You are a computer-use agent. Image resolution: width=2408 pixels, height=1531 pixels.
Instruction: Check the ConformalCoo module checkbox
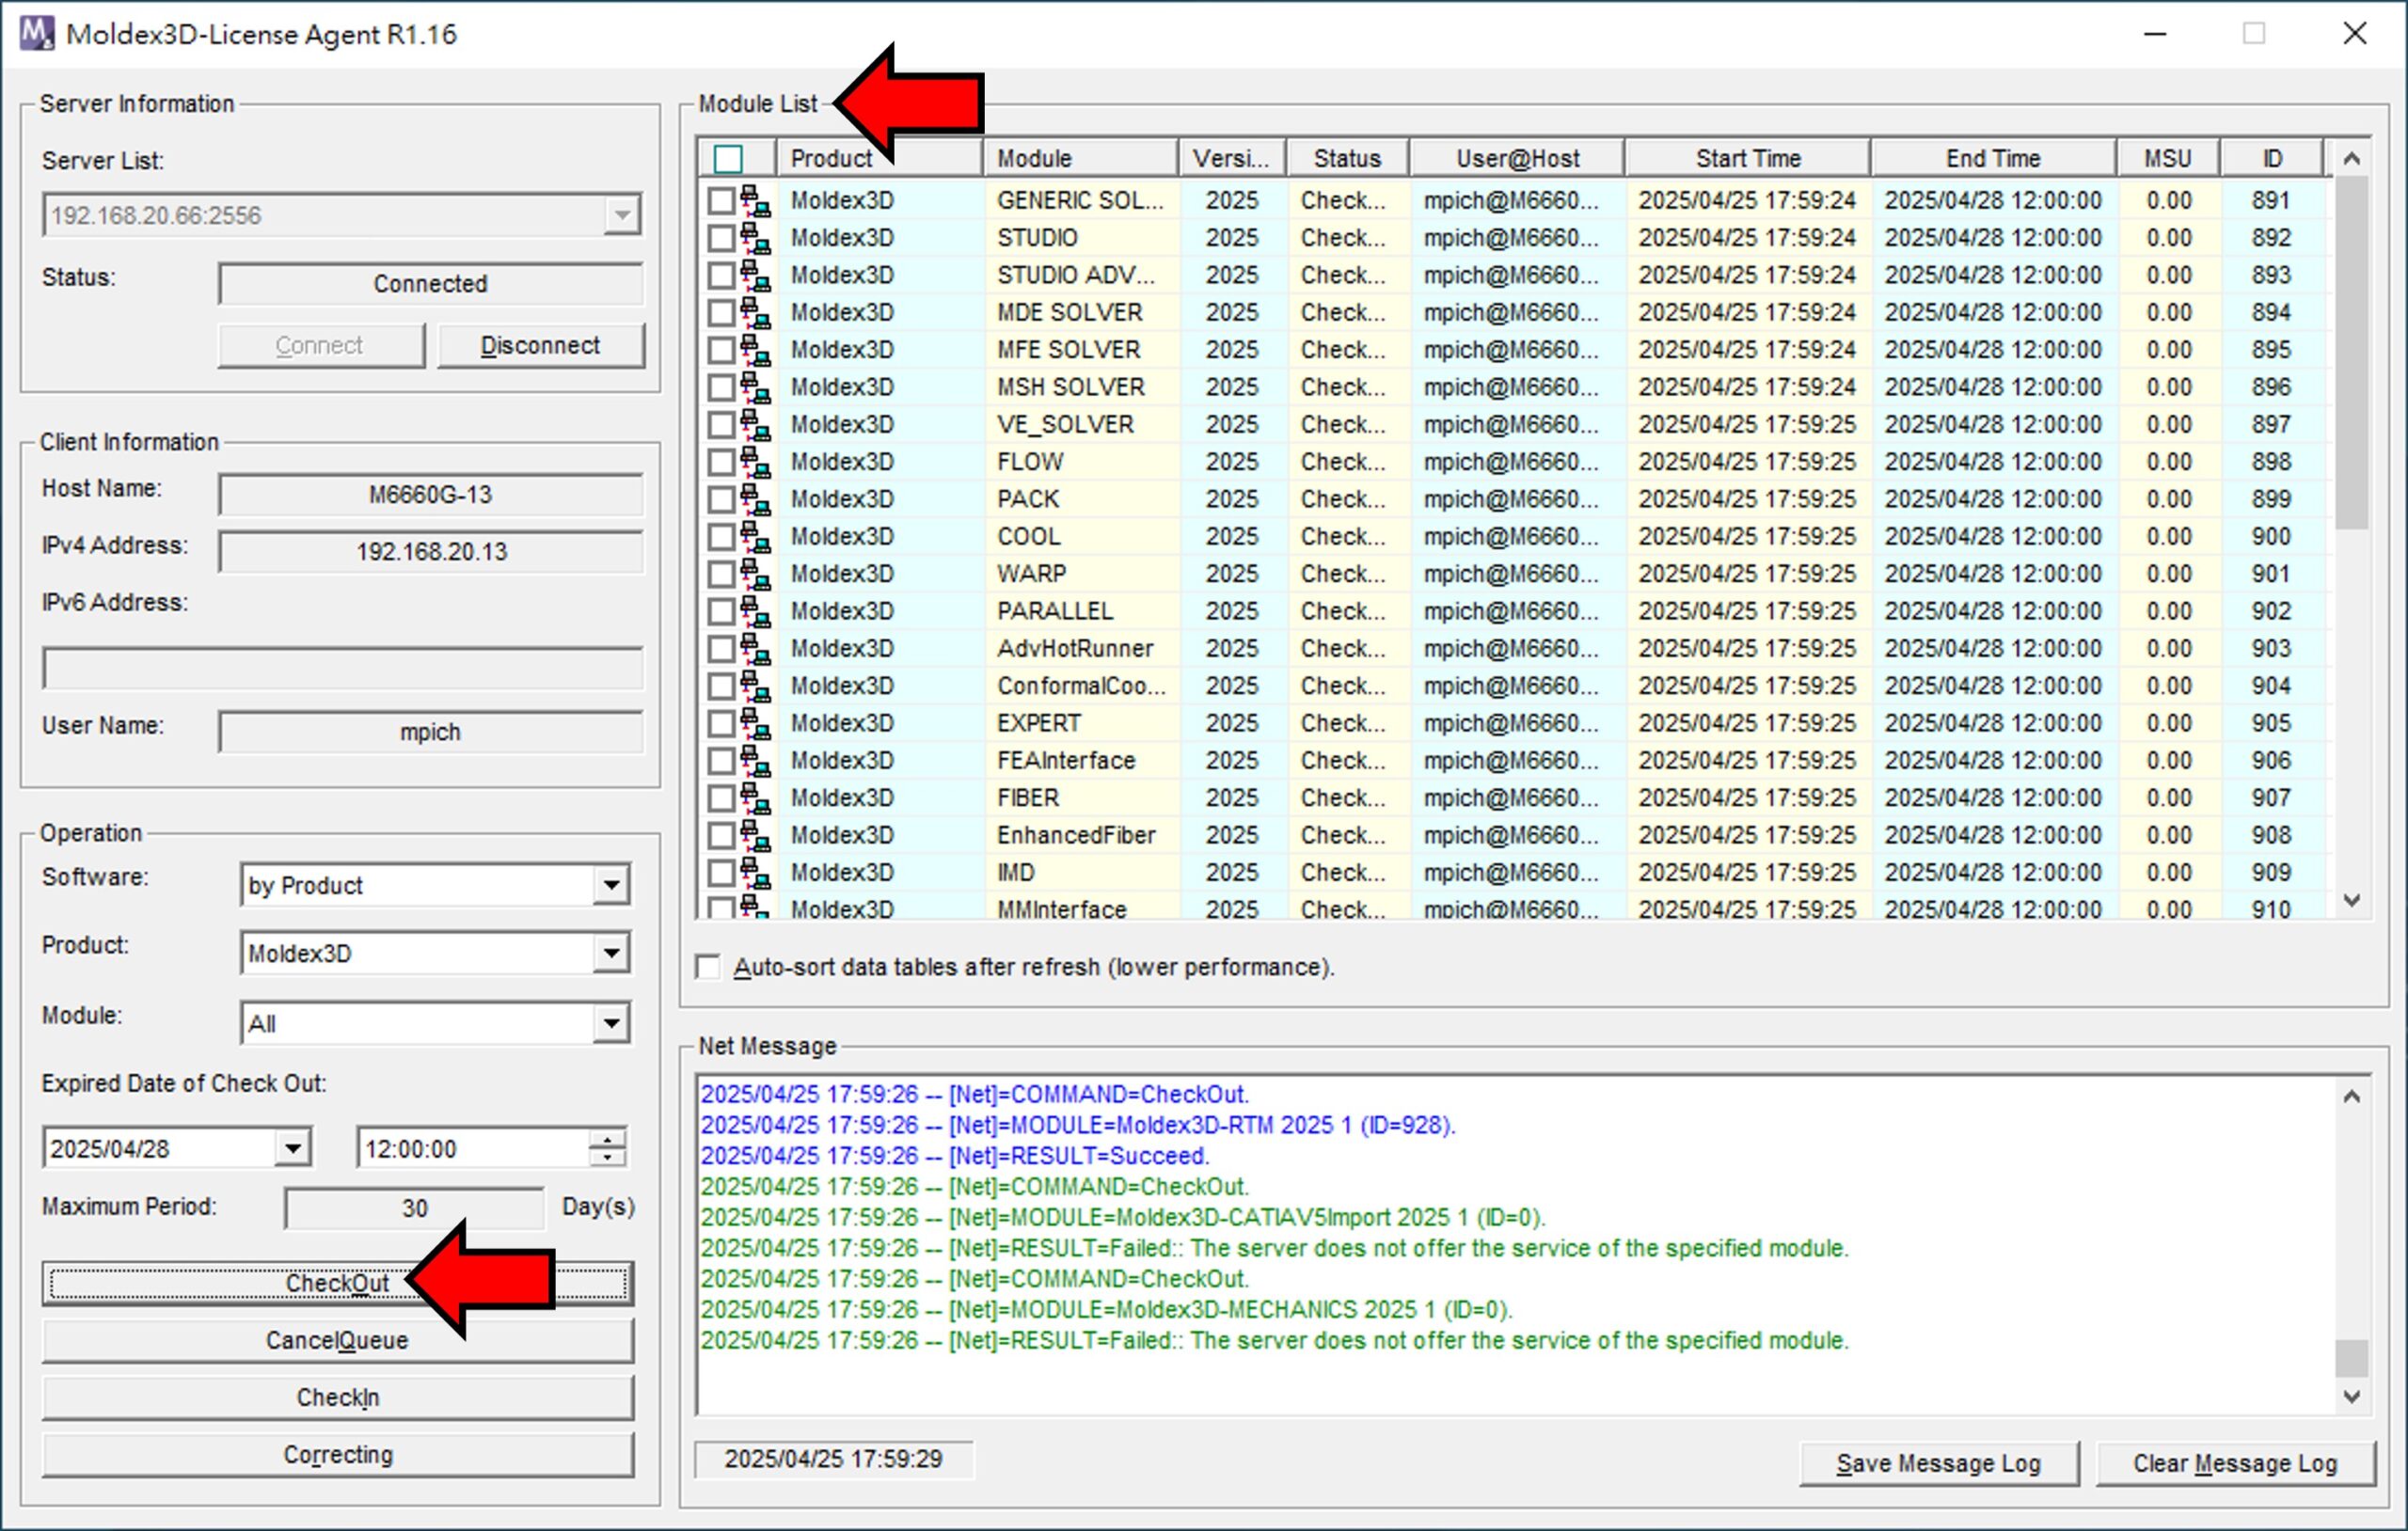click(x=721, y=686)
